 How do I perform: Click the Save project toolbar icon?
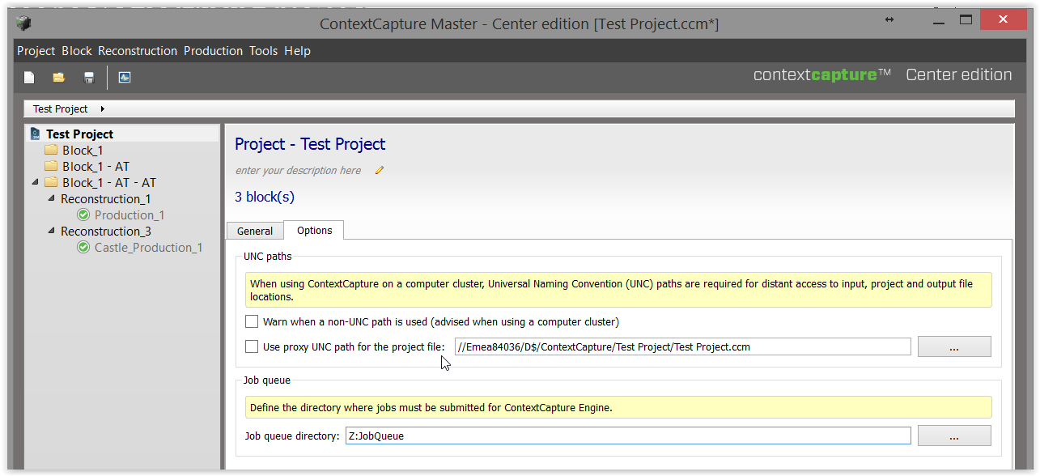[89, 78]
